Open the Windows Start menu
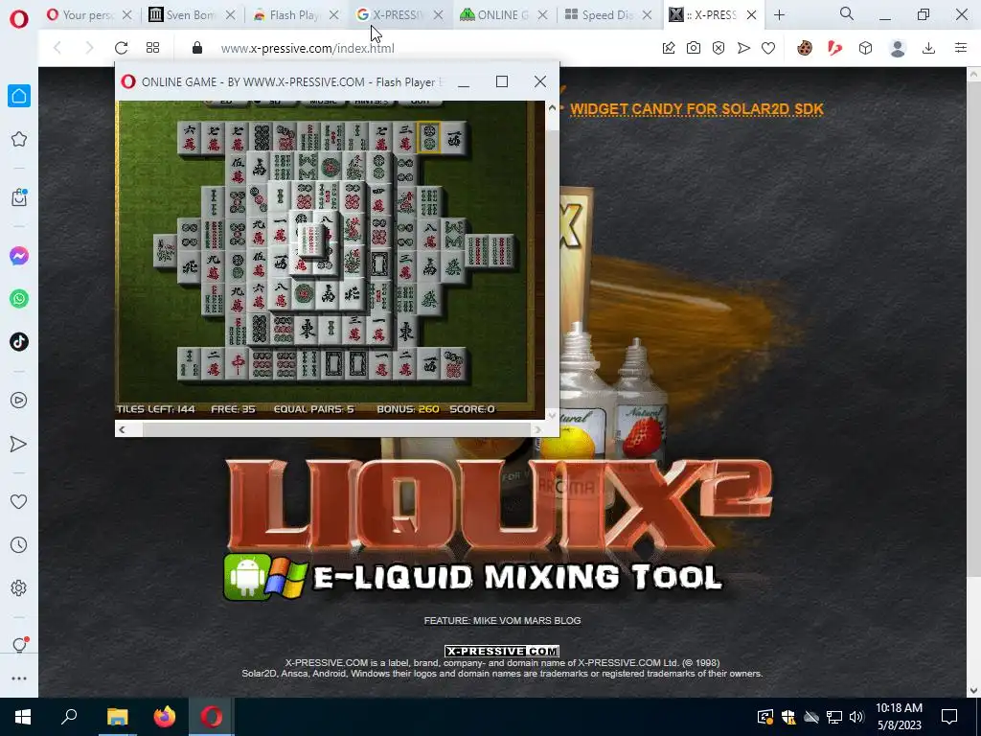 [23, 717]
